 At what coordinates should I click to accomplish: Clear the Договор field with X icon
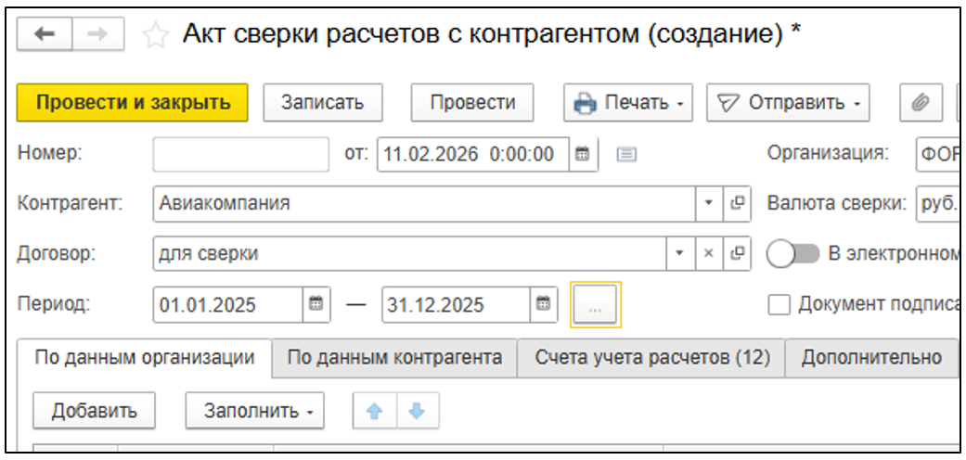click(x=707, y=253)
